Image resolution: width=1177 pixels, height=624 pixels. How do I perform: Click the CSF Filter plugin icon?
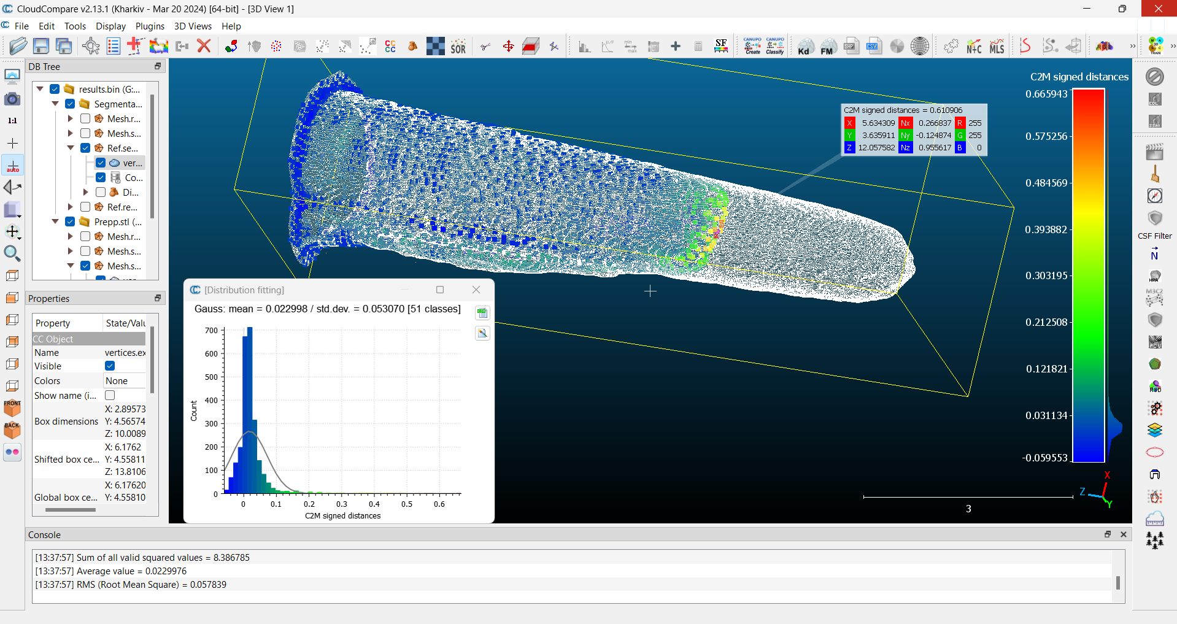1154,219
